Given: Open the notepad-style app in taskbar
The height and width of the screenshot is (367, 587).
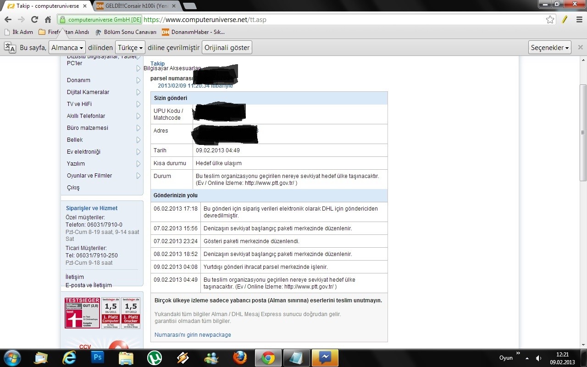Looking at the screenshot, I should (x=297, y=358).
